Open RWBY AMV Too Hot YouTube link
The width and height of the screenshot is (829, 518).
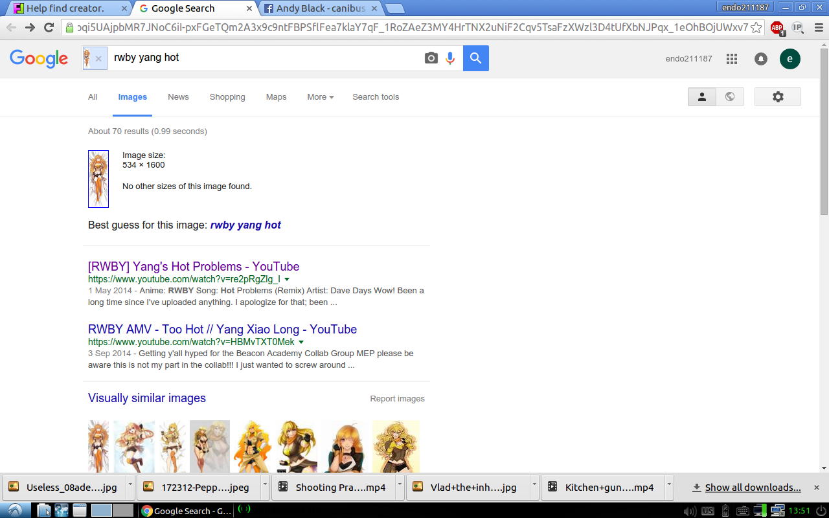click(x=222, y=329)
